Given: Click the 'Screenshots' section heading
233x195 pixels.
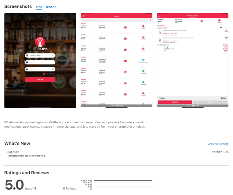Looking at the screenshot, I should 18,6.
